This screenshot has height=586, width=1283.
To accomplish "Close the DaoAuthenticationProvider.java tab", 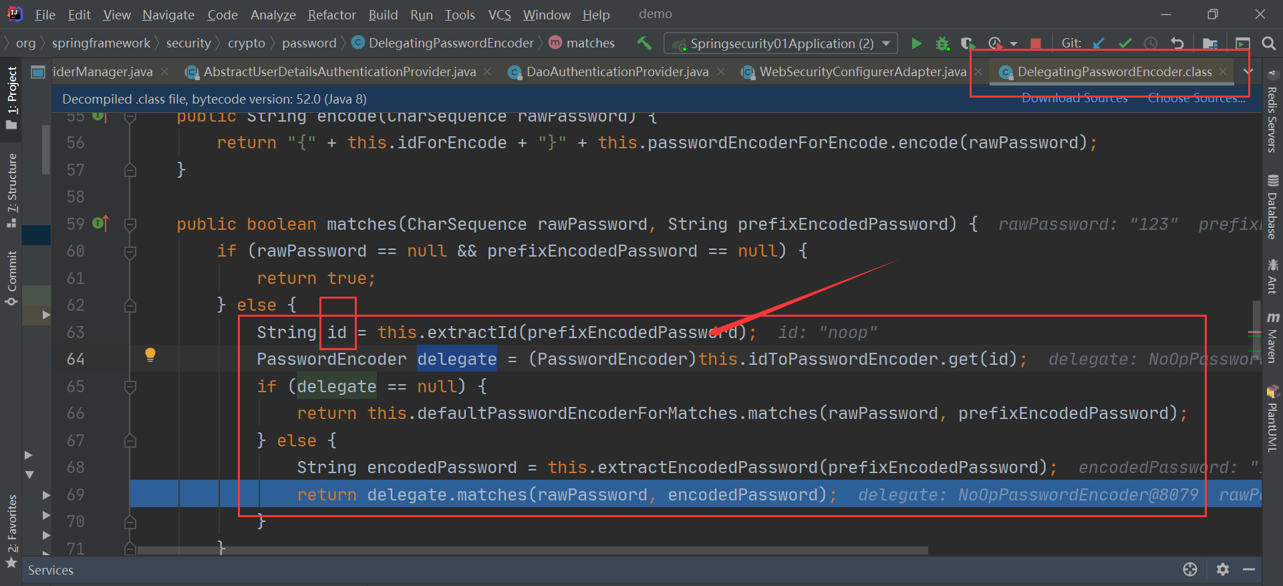I will 720,71.
